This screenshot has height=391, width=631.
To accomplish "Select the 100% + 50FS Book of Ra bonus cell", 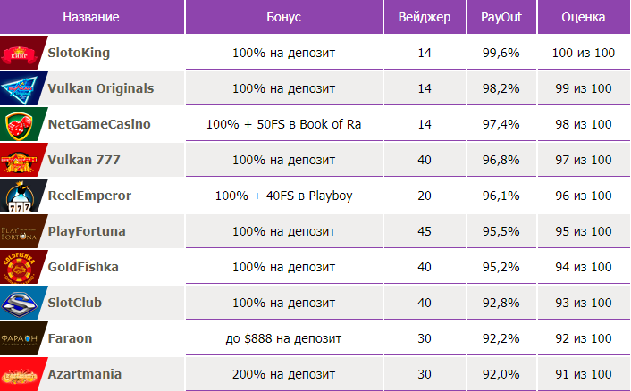I will click(283, 124).
